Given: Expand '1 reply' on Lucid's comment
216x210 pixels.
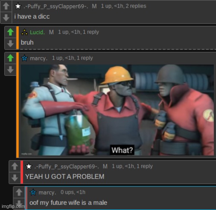Looking at the screenshot, I should (91, 32).
